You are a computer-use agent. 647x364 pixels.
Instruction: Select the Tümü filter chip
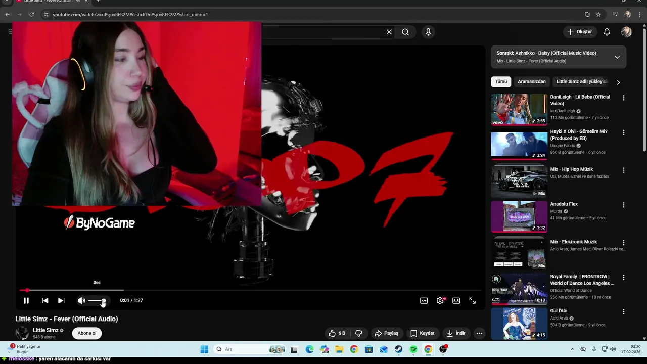click(501, 81)
